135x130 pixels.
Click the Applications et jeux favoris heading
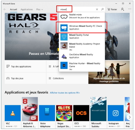pyautogui.click(x=26, y=92)
